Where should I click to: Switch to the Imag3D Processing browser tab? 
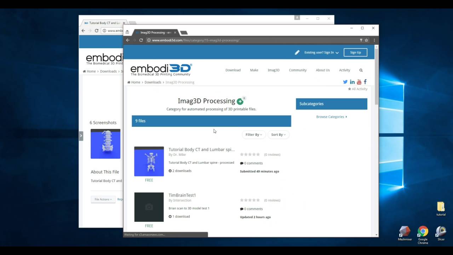tap(156, 33)
